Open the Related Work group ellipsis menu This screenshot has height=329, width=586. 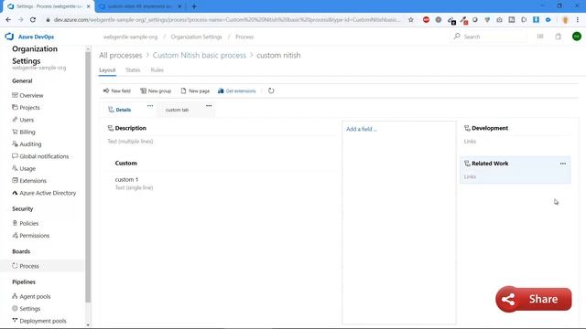[563, 164]
